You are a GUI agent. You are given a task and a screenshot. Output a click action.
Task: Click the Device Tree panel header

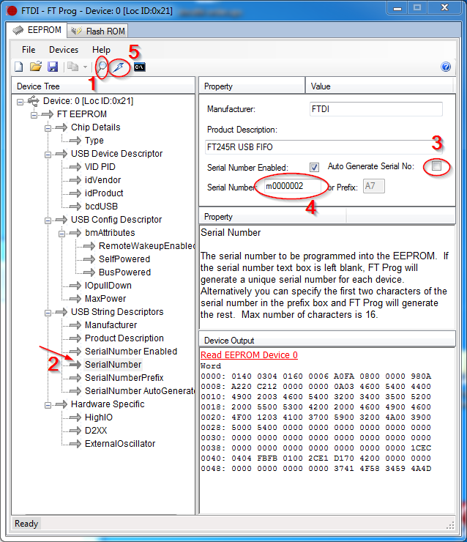(103, 86)
